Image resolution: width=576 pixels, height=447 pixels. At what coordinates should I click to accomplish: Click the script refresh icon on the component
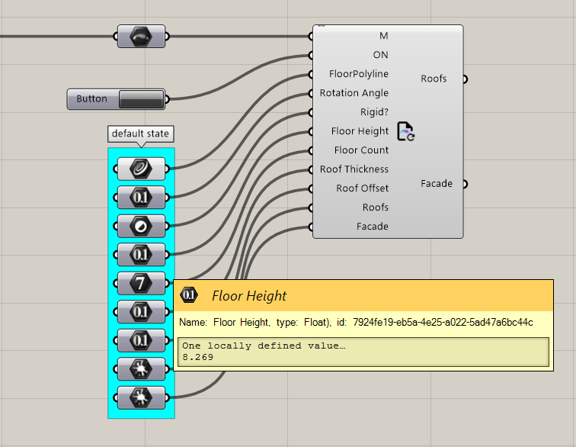[x=405, y=131]
